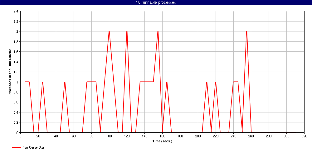312x157 pixels.
Task: Click the peak at 165 seconds
Action: click(x=167, y=82)
